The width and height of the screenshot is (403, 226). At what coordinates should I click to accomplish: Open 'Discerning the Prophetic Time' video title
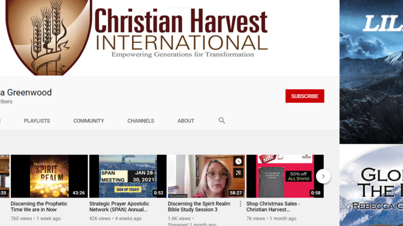[39, 207]
